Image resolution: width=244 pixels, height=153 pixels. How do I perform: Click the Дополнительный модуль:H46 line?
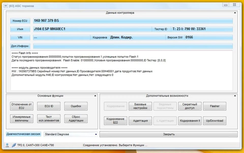63,75
